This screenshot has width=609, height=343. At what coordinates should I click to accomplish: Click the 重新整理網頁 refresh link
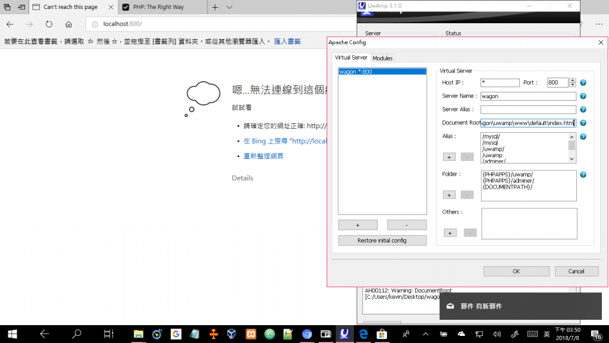coord(263,156)
